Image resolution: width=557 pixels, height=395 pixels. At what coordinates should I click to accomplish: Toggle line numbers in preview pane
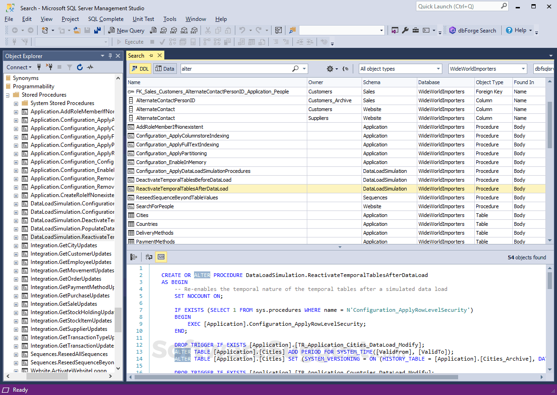[x=161, y=257]
